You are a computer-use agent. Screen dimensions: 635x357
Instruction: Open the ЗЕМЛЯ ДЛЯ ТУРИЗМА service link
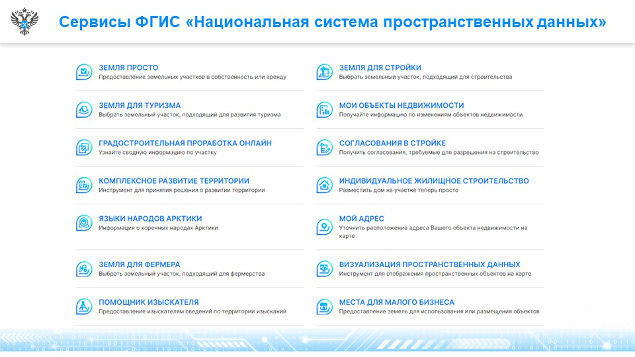pyautogui.click(x=140, y=105)
